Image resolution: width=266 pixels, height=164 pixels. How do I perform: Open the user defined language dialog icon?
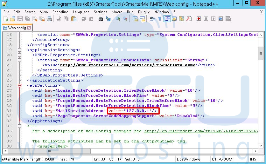pyautogui.click(x=174, y=19)
